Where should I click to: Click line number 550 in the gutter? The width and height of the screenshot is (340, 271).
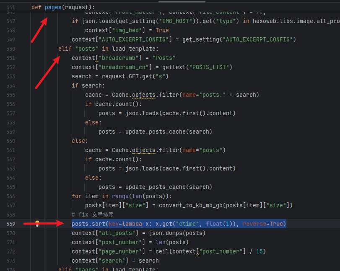[11, 49]
